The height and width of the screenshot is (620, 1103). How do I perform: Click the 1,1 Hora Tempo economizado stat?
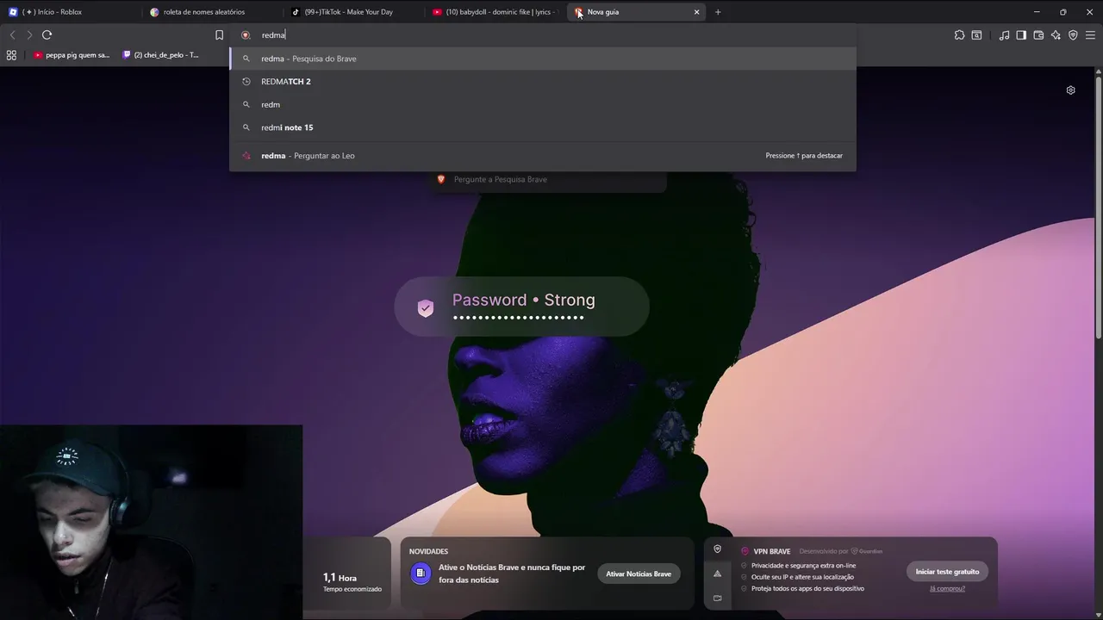coord(352,582)
